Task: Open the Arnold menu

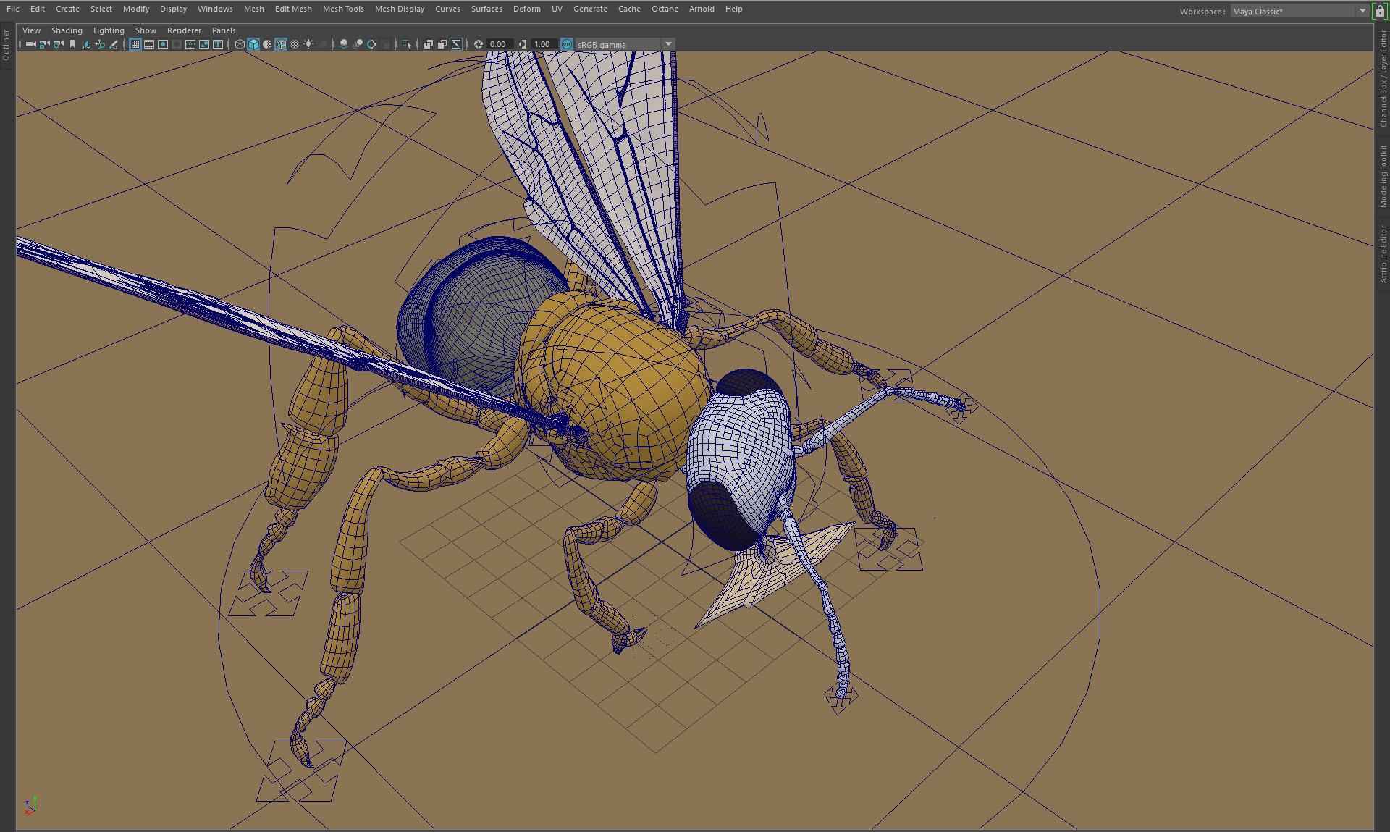Action: (702, 9)
